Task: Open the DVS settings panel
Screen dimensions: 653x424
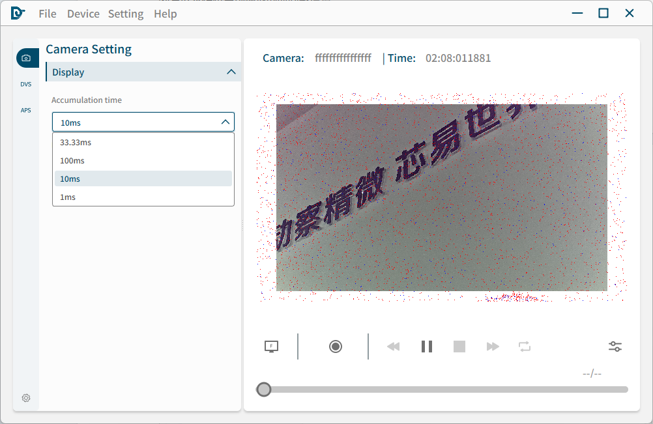Action: pyautogui.click(x=26, y=84)
